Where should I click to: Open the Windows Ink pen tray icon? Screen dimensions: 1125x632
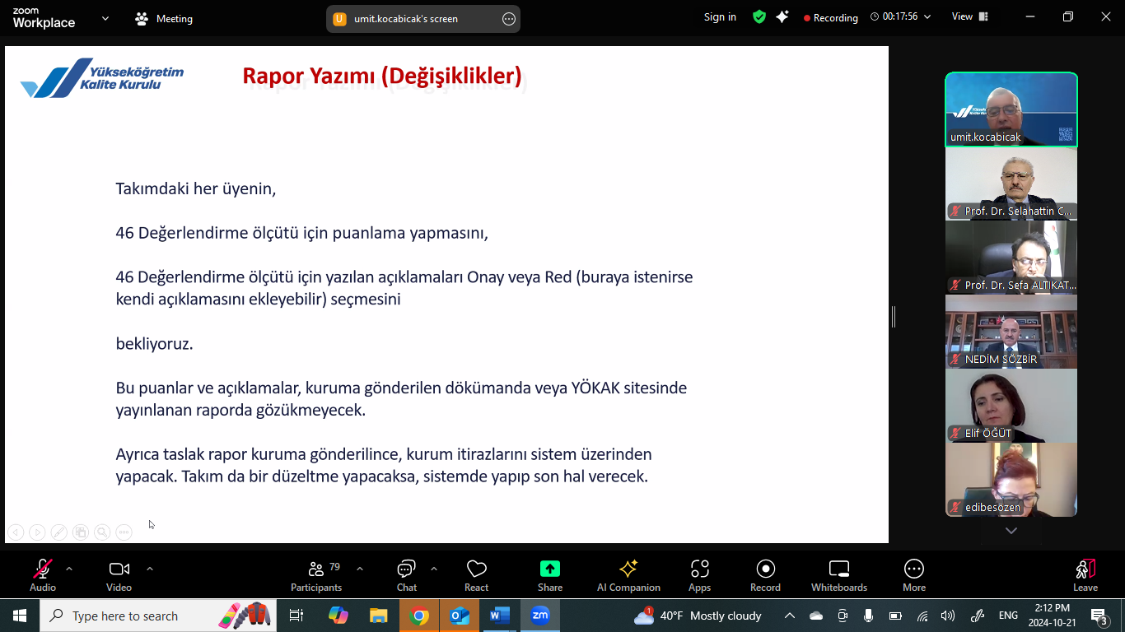(978, 616)
